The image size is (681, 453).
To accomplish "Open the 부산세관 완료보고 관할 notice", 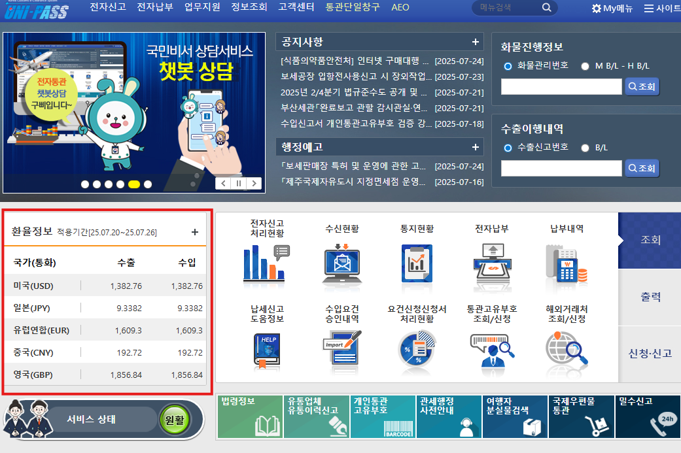I will pyautogui.click(x=353, y=108).
